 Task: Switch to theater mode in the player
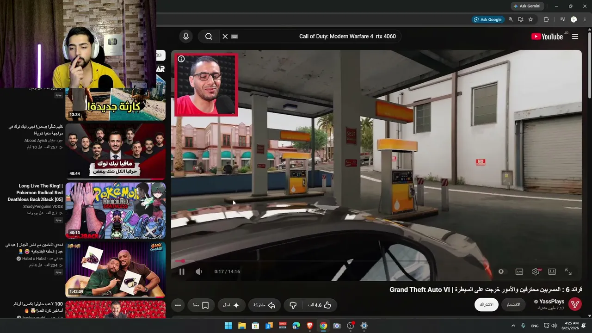tap(552, 271)
